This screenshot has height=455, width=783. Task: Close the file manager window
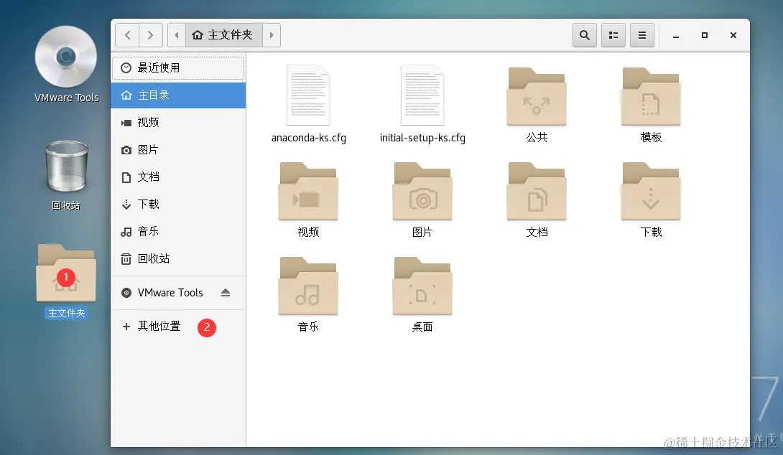pos(733,35)
